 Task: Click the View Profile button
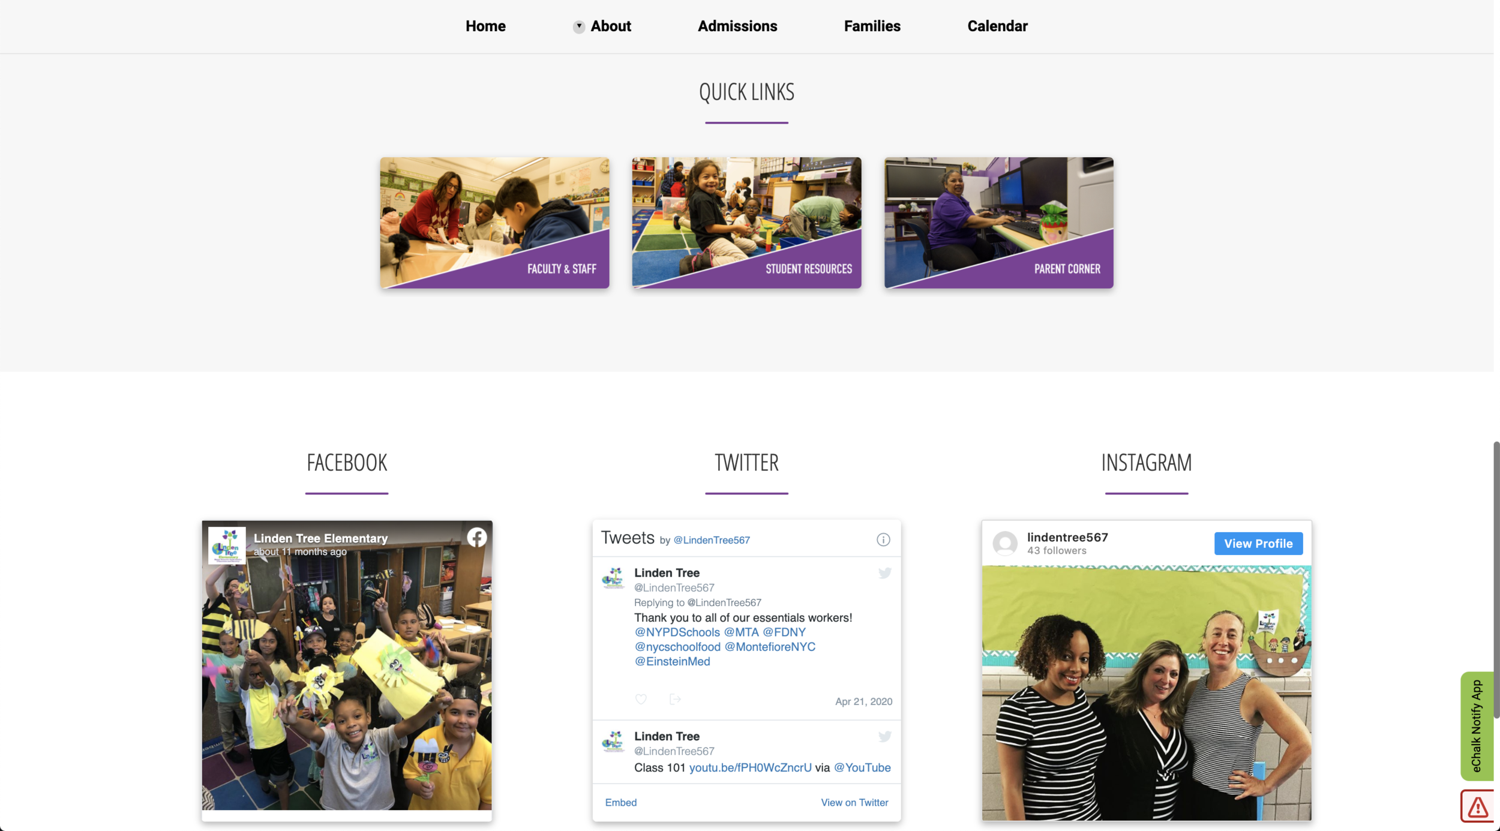[1258, 544]
